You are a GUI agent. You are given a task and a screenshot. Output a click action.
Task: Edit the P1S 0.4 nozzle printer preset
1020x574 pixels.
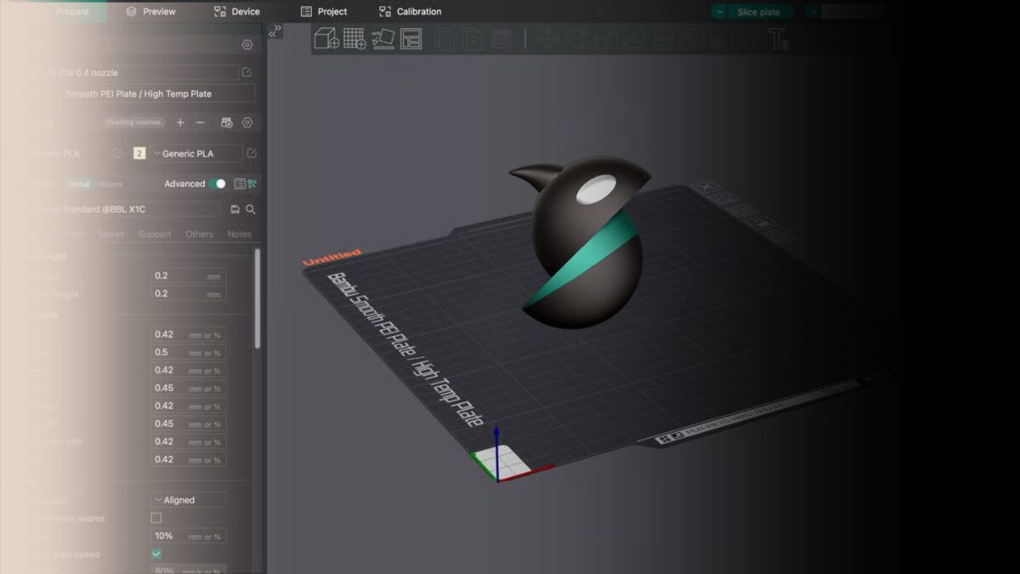(x=247, y=73)
